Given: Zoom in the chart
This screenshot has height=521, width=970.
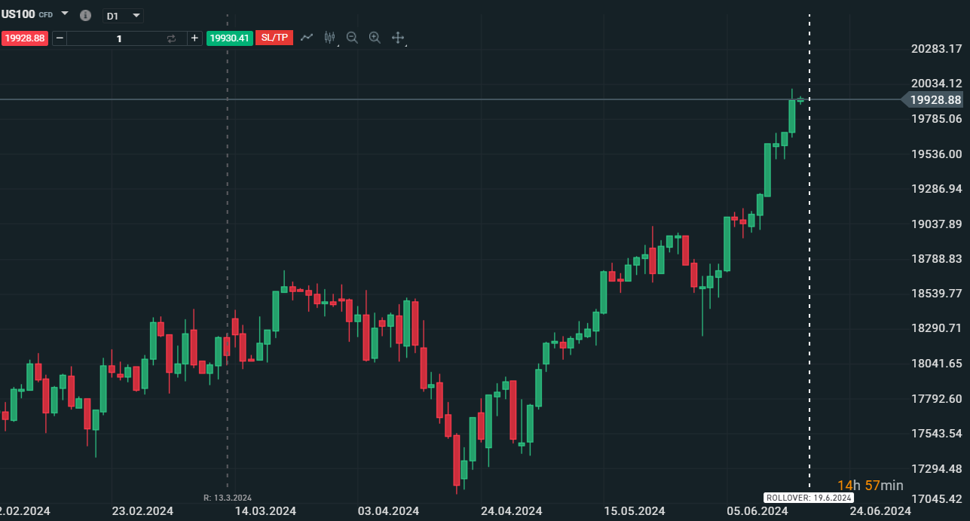Looking at the screenshot, I should tap(375, 38).
